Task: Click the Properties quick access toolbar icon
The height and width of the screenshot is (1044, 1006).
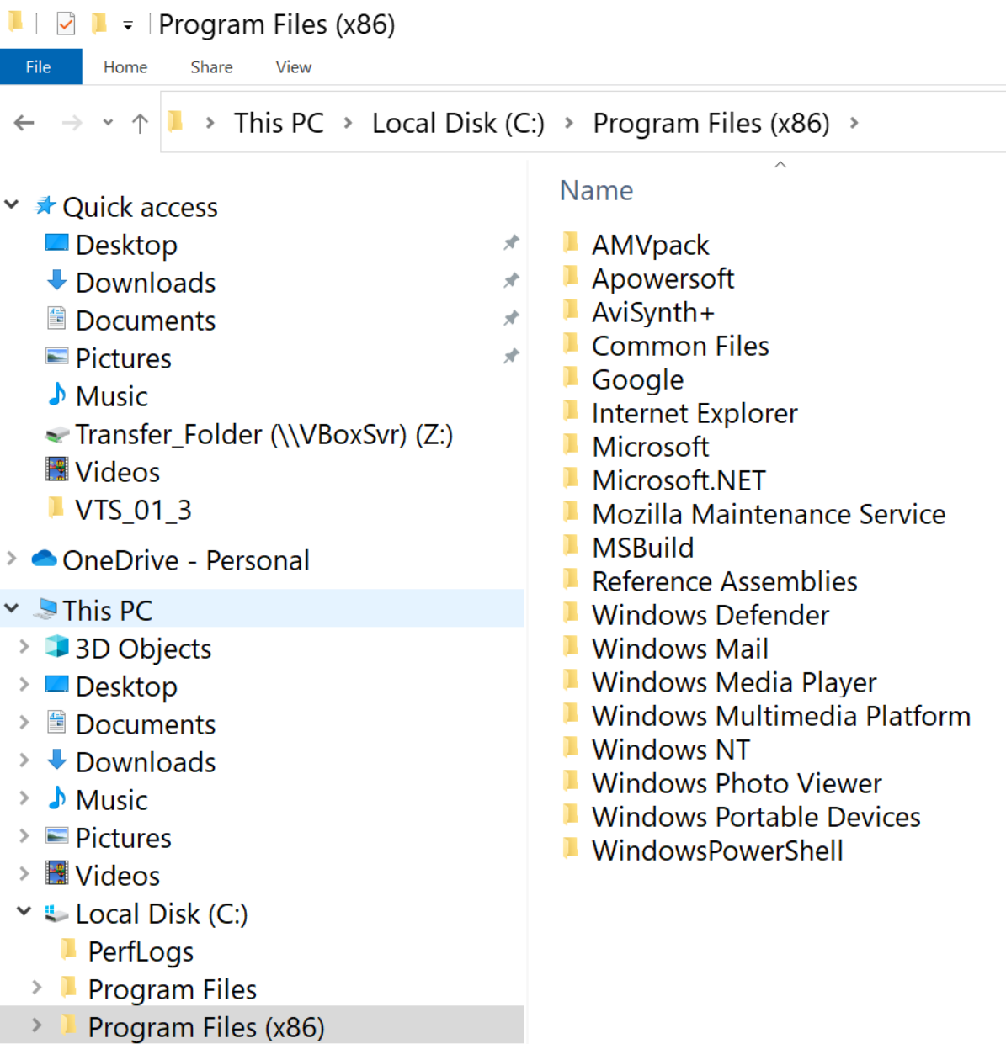Action: coord(66,24)
